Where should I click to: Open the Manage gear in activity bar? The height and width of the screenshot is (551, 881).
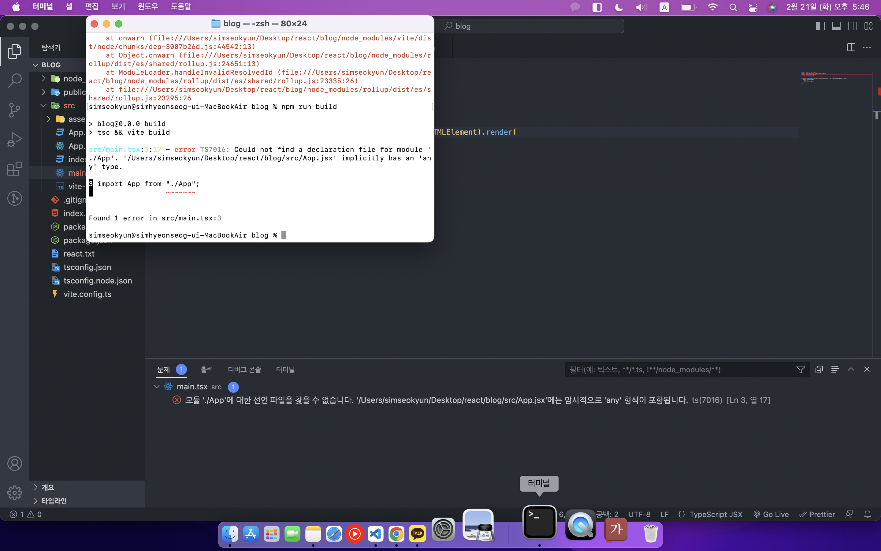15,493
